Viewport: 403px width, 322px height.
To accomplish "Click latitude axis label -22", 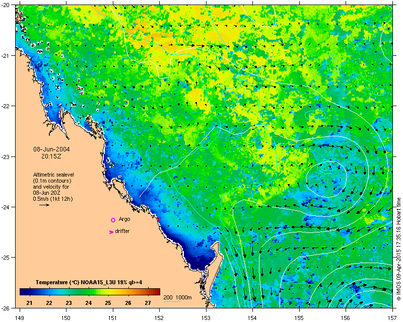I will (5, 106).
